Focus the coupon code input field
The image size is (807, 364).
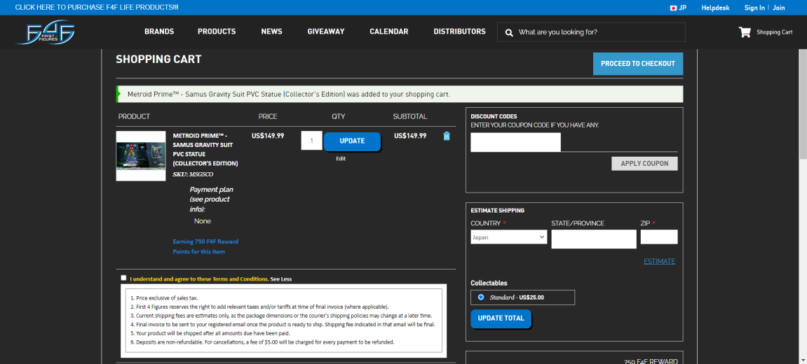pyautogui.click(x=516, y=142)
